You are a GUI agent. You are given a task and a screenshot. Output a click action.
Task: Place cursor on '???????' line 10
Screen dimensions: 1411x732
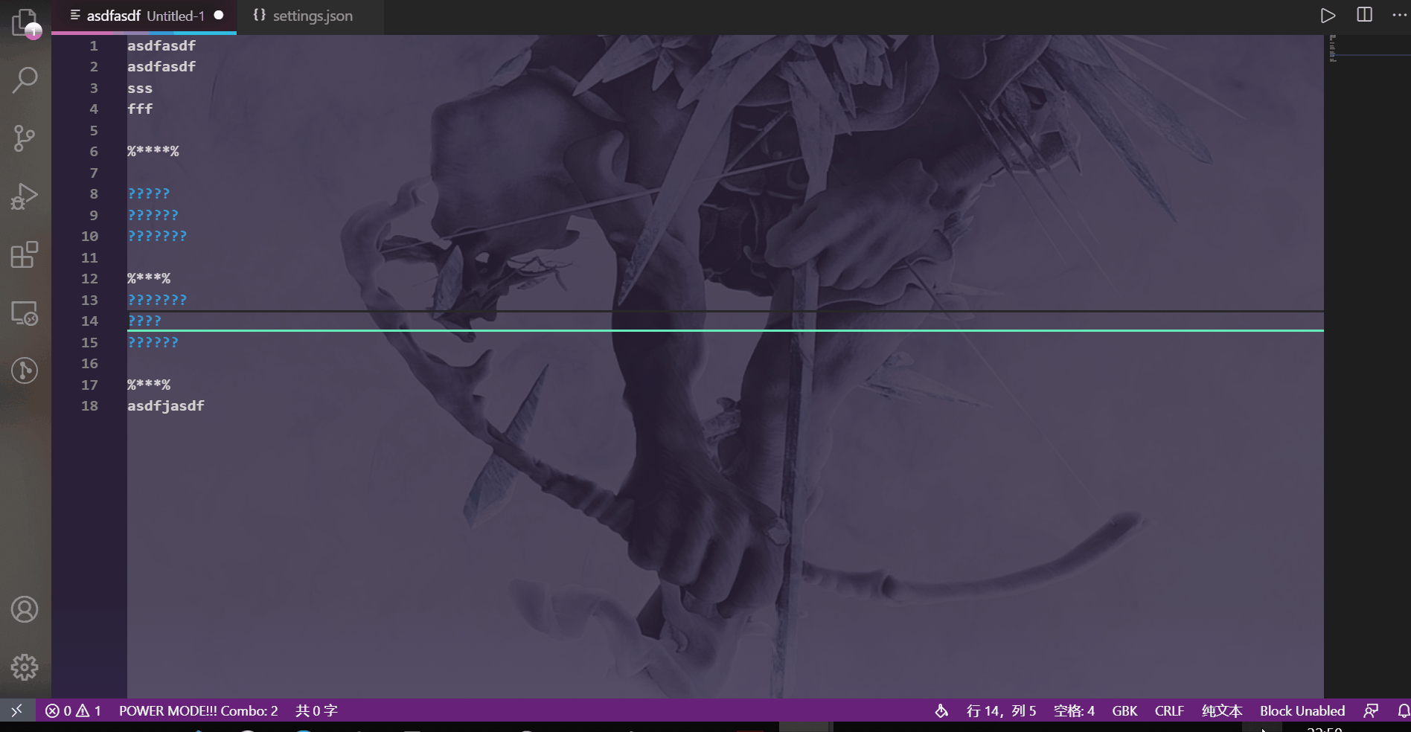pyautogui.click(x=157, y=236)
